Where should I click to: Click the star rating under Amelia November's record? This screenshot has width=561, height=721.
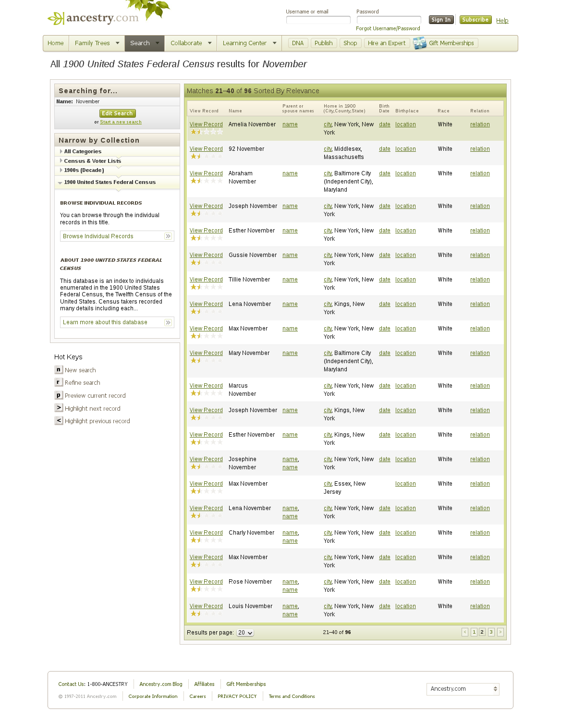(207, 132)
